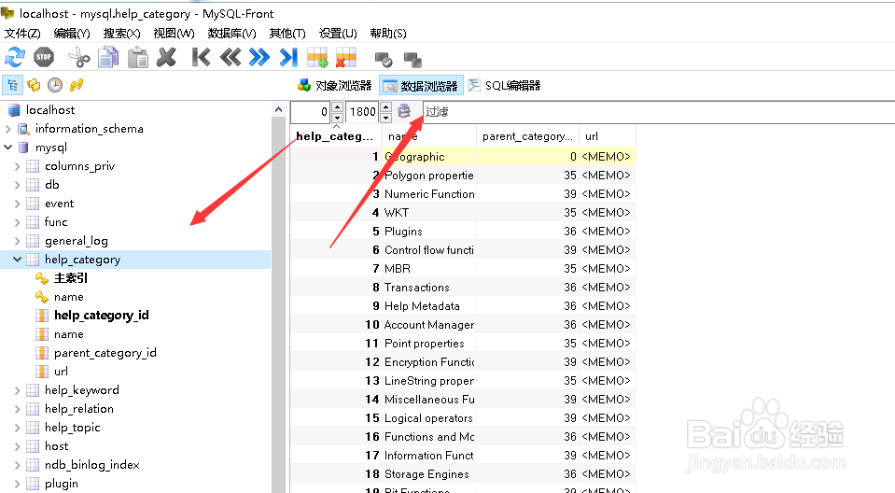Select the ndb_binlog_index table
The width and height of the screenshot is (895, 493).
pos(91,465)
